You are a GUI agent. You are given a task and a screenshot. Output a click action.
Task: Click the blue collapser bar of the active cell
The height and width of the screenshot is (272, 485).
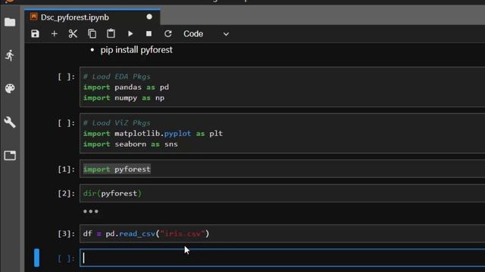36,258
